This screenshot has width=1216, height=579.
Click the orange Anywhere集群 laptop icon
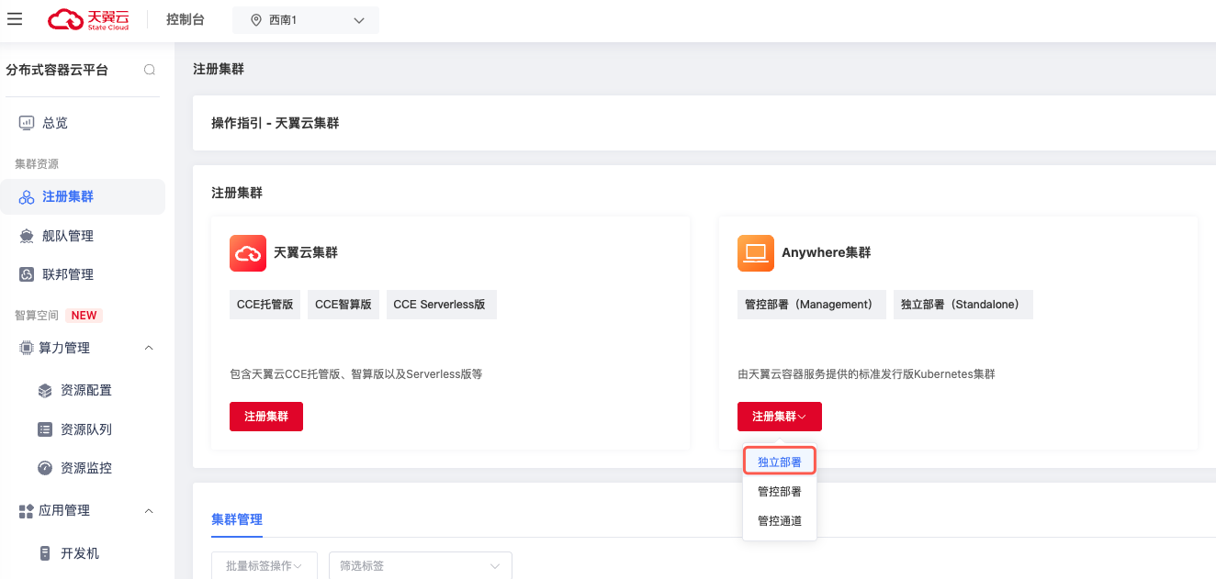click(x=756, y=253)
